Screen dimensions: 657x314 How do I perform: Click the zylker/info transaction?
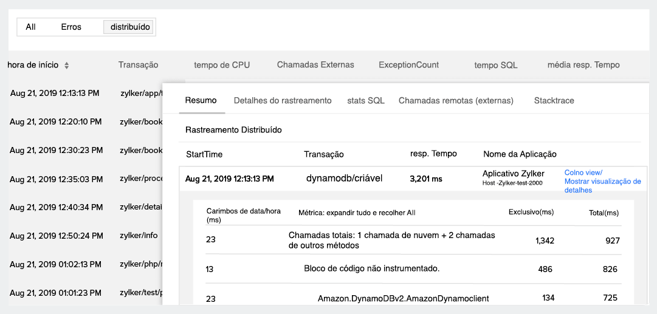[x=139, y=235]
